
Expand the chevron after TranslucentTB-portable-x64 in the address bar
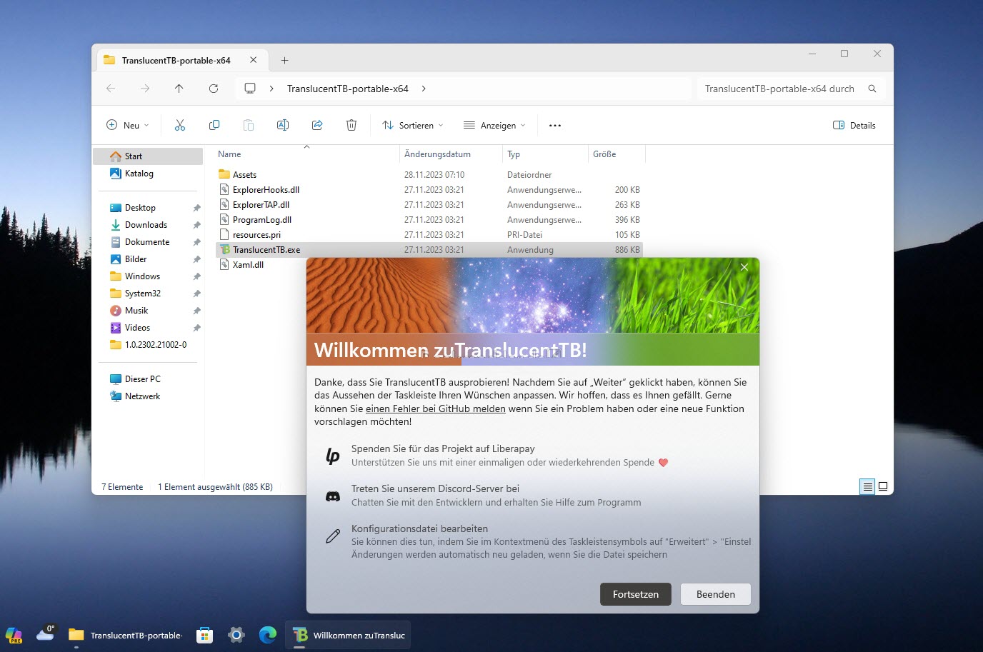[424, 89]
